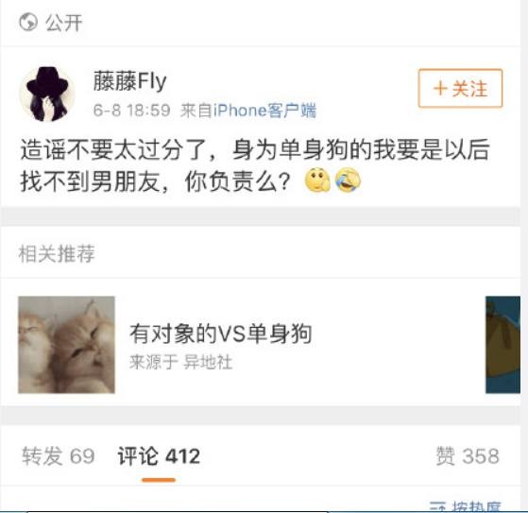Tap the 来源于 异地社 source text
The width and height of the screenshot is (528, 513).
(180, 363)
